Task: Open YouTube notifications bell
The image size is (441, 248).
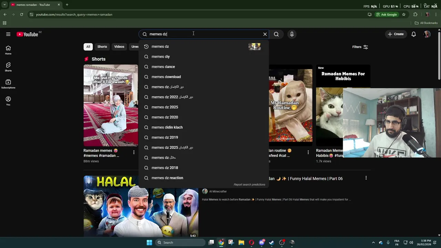Action: [x=413, y=34]
